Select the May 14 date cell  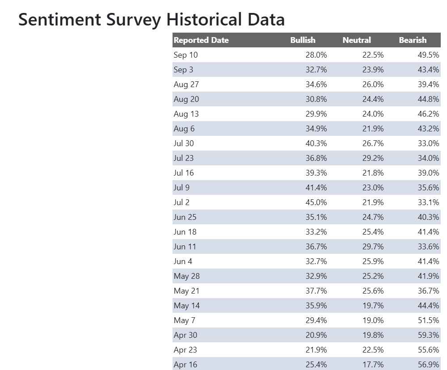(186, 306)
